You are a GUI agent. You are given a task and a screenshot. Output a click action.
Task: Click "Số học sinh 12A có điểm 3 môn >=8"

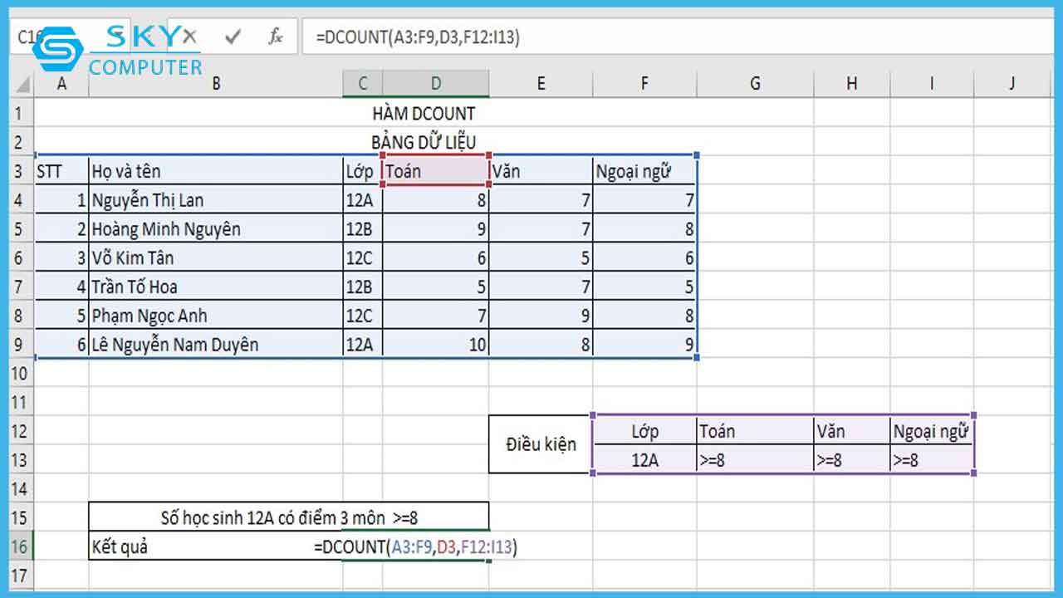(289, 517)
